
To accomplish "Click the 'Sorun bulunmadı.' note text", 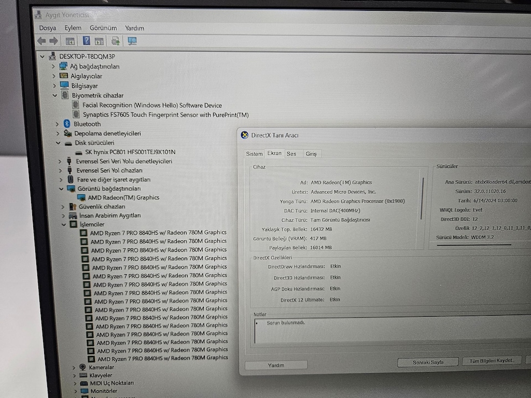I will (x=286, y=322).
